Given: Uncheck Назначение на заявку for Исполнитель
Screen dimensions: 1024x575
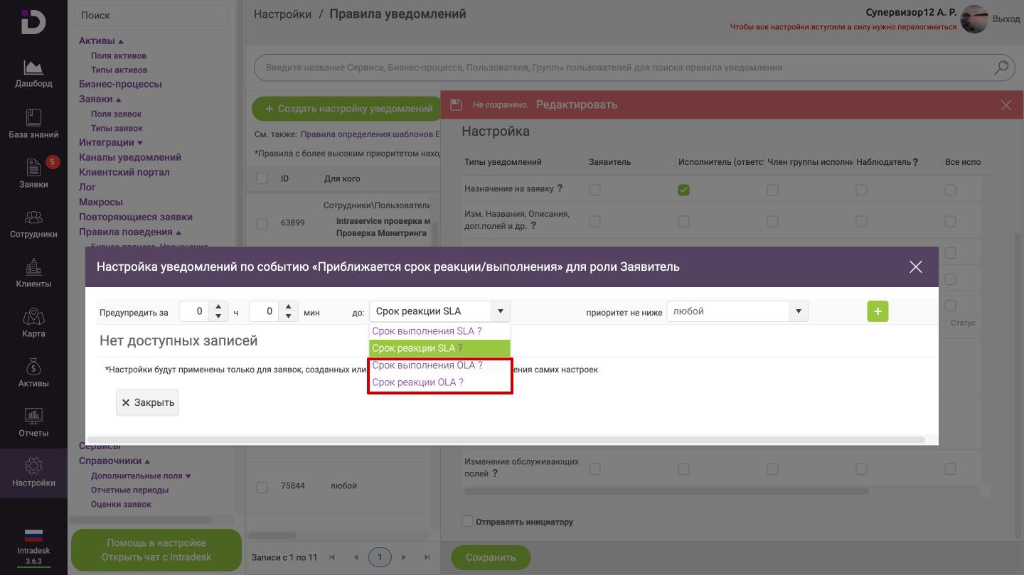Looking at the screenshot, I should [683, 190].
